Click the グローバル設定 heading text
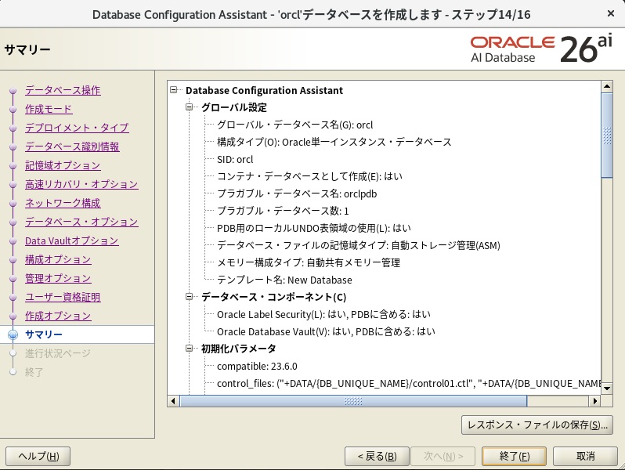Viewport: 625px width, 470px height. (x=234, y=107)
